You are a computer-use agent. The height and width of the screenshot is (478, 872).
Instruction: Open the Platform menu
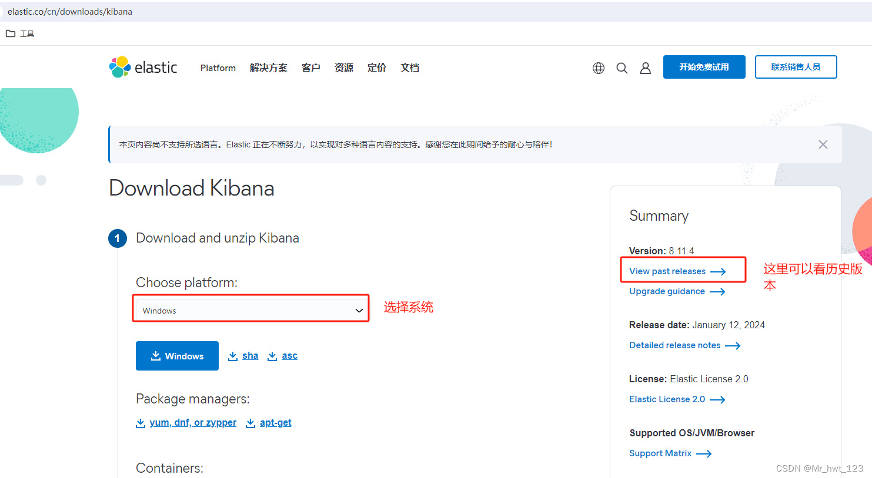click(218, 68)
